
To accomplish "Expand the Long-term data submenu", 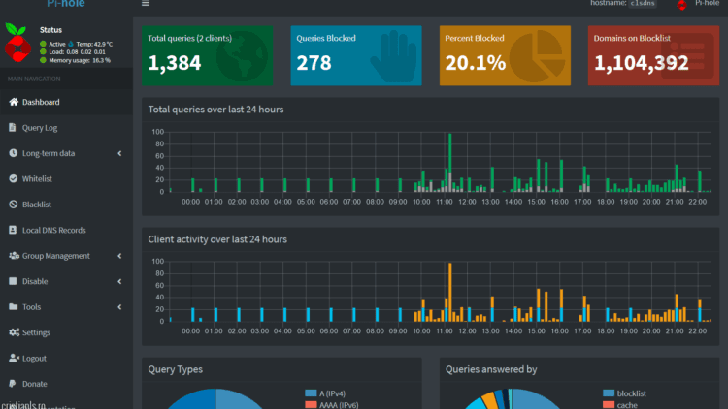I will 118,153.
